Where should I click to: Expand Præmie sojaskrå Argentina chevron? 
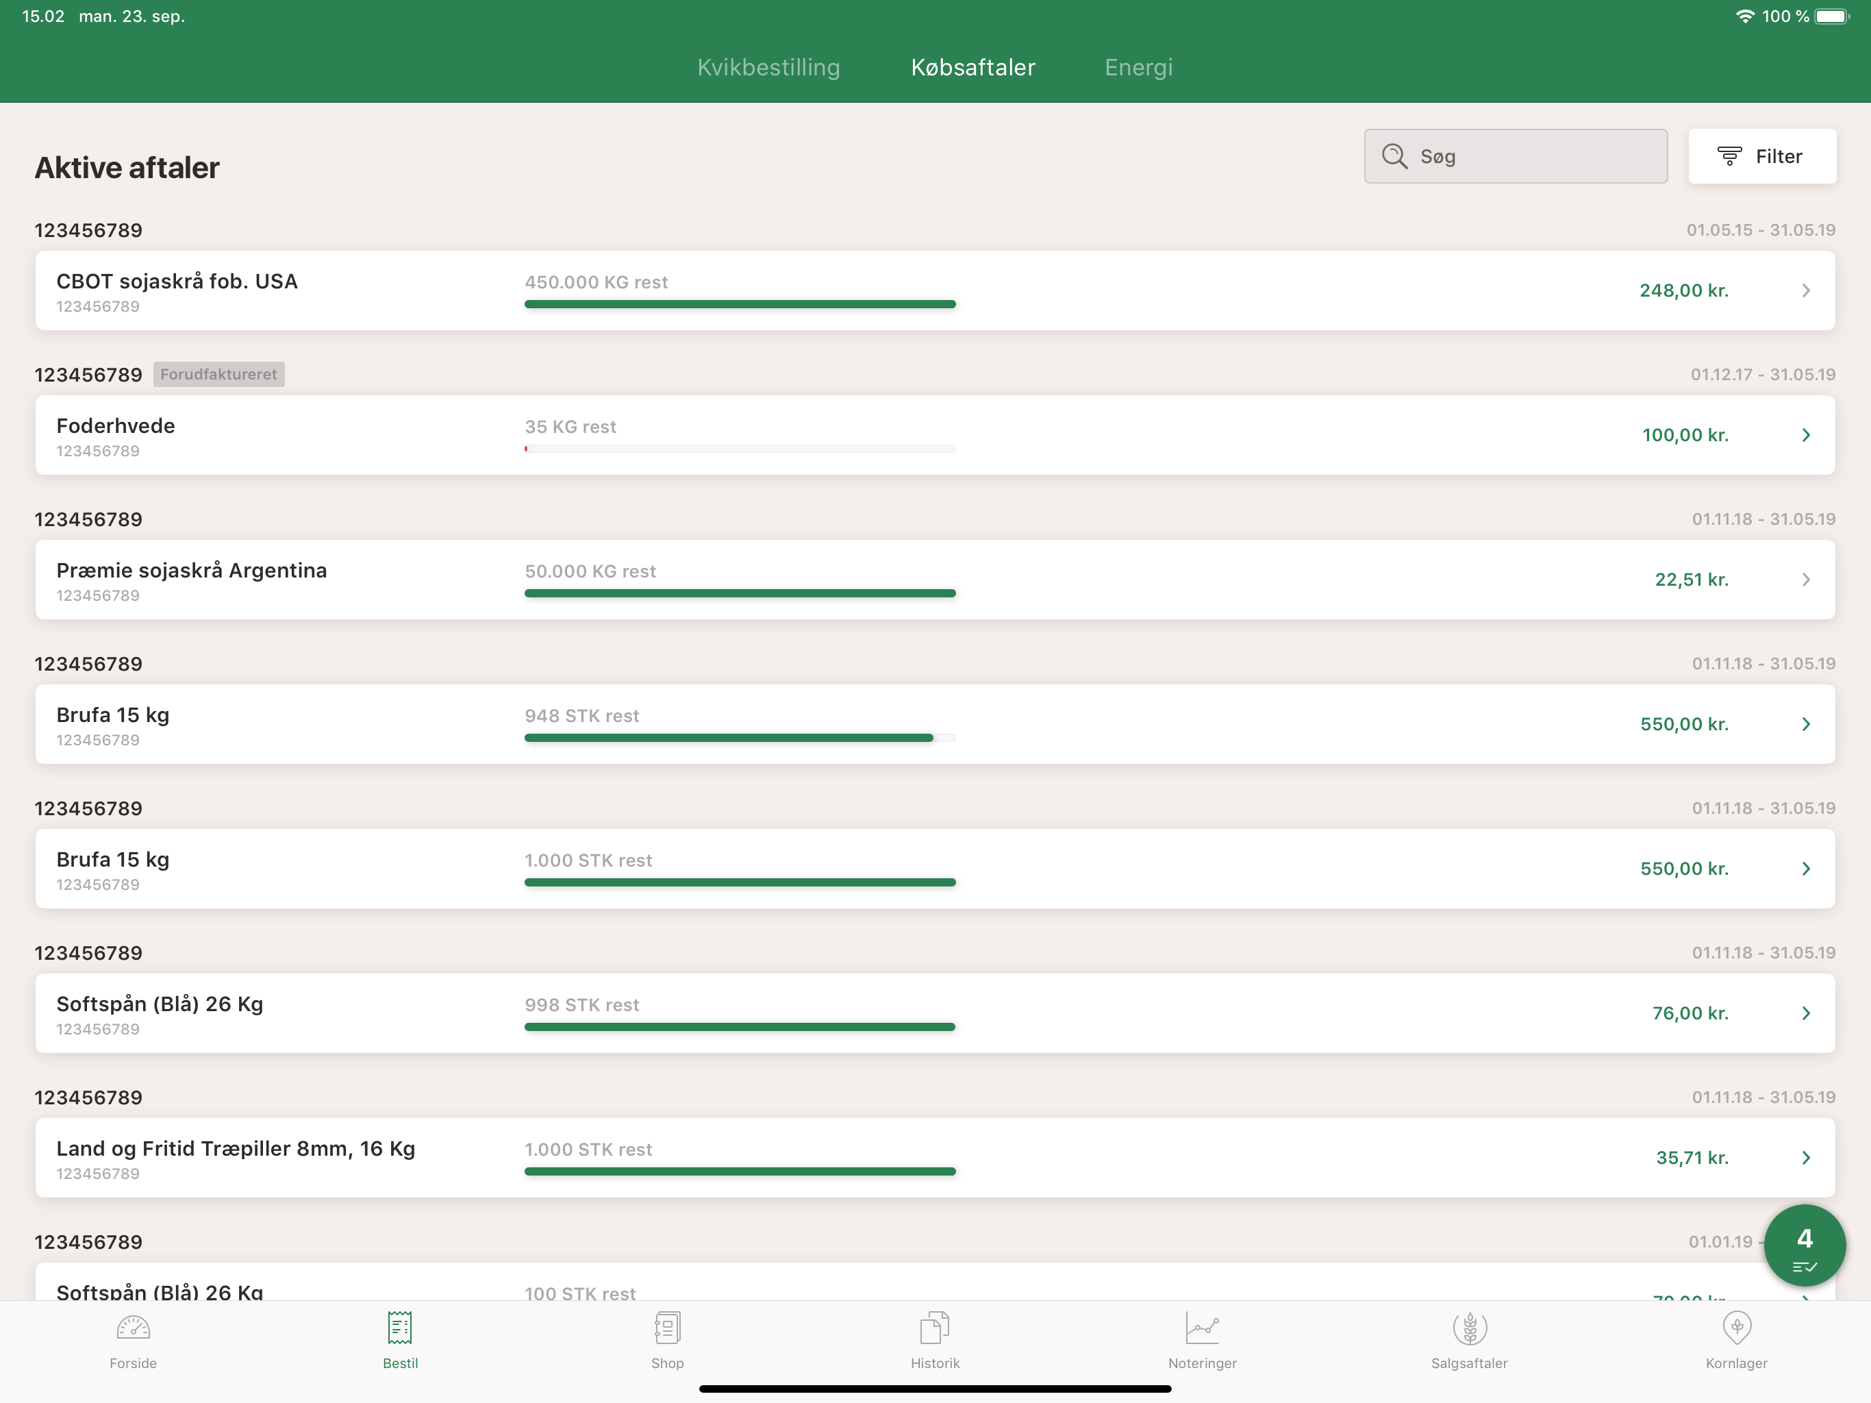coord(1806,580)
